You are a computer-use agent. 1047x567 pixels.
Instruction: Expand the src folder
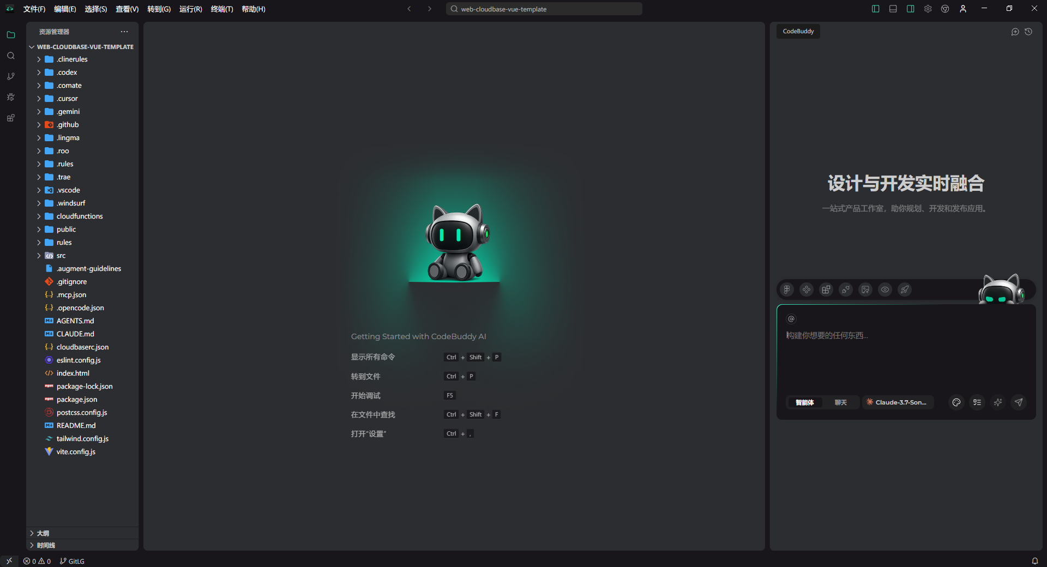[82, 256]
